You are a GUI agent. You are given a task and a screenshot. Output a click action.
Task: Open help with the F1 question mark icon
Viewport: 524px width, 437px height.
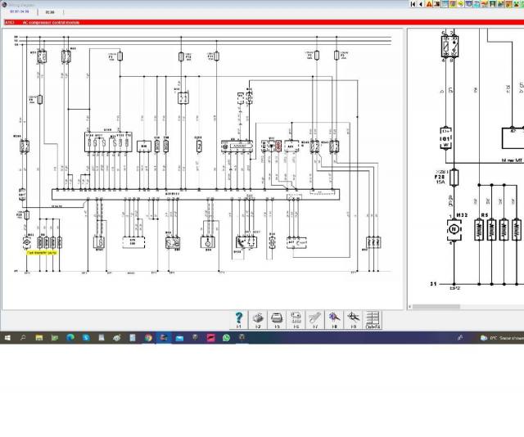click(238, 318)
